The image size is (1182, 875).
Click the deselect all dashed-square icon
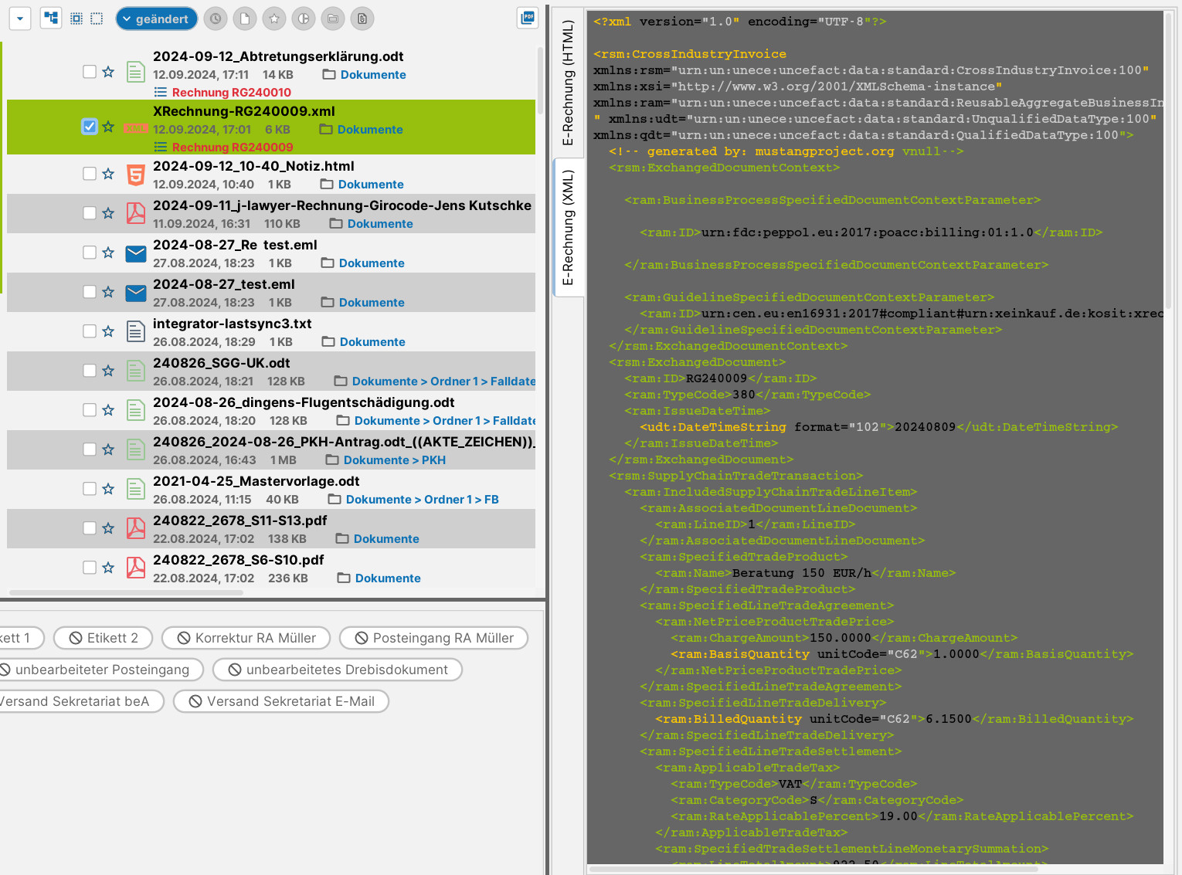pos(97,19)
